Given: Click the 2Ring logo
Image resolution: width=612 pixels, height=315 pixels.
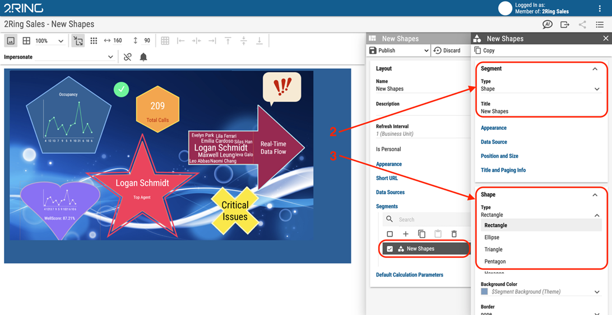Looking at the screenshot, I should tap(24, 8).
